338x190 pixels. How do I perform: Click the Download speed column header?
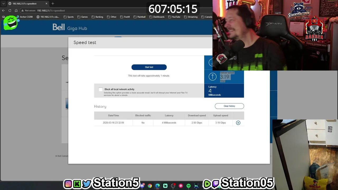pos(197,116)
